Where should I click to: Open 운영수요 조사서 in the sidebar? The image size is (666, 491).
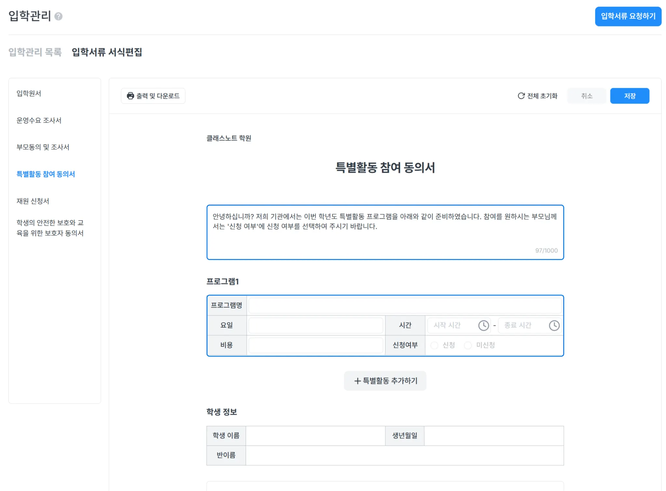[x=39, y=121]
